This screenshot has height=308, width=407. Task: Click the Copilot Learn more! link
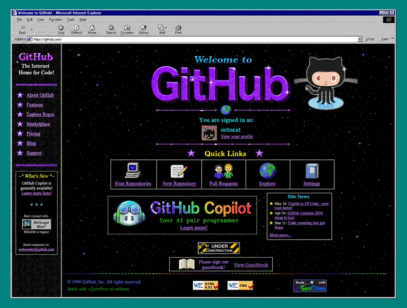pos(194,228)
